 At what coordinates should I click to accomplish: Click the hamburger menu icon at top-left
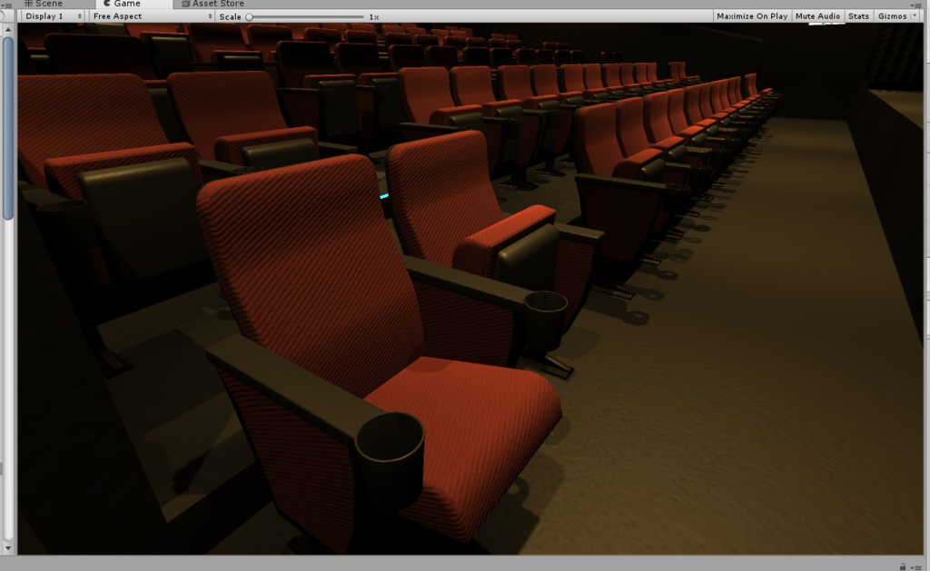pyautogui.click(x=9, y=4)
